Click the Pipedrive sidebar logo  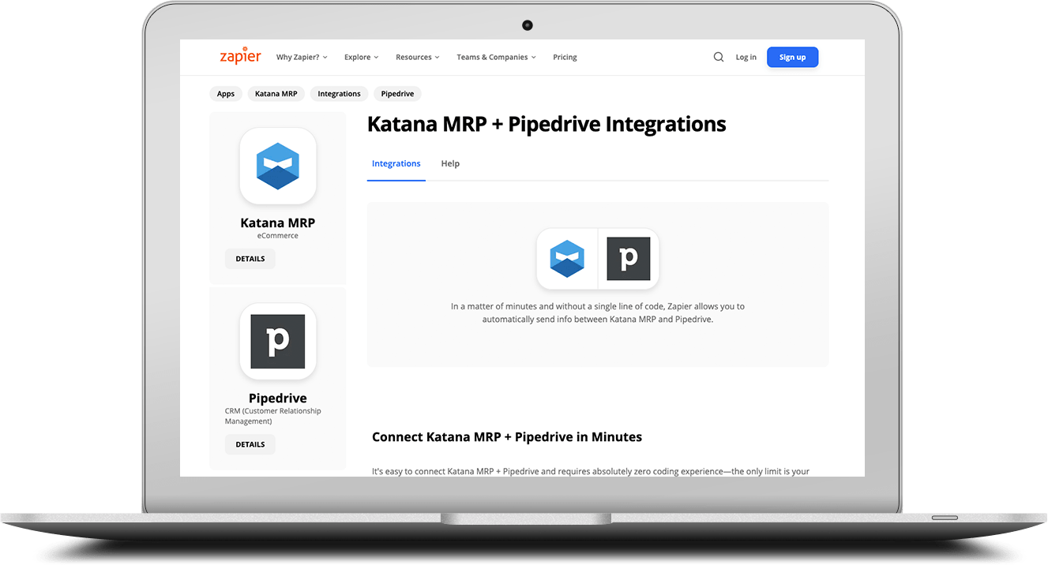pos(278,342)
